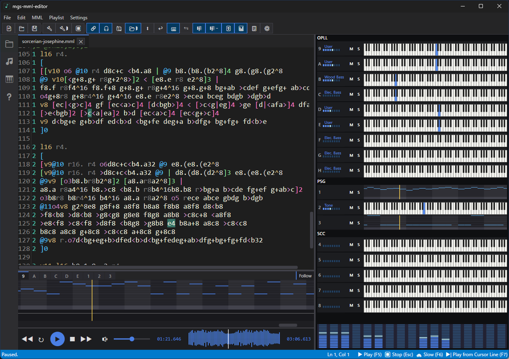Toggle the first music clef toolbar button
Screen dimensions: 509x359
[x=199, y=28]
